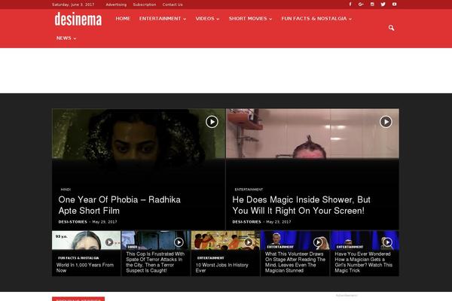Open the Fun Facts & Nostalgia menu
Screen dimensions: 452x301
click(314, 19)
